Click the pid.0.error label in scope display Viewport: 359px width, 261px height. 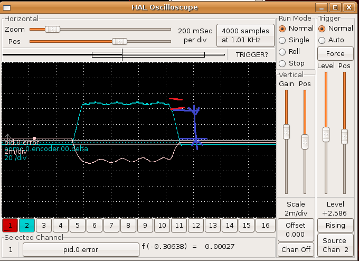(22, 143)
